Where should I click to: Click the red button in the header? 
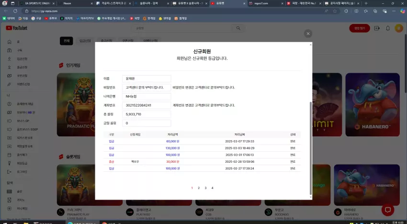(x=360, y=28)
